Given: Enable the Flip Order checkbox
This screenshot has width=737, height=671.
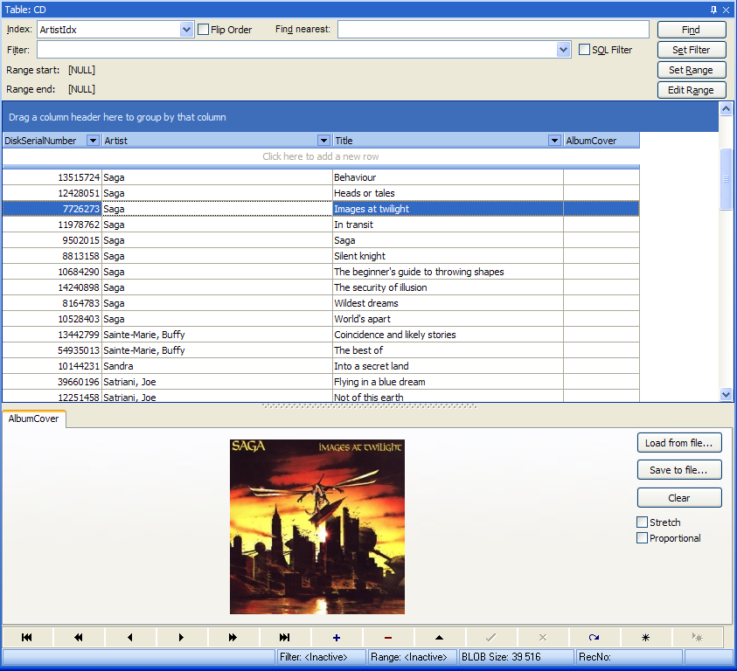Looking at the screenshot, I should (204, 30).
